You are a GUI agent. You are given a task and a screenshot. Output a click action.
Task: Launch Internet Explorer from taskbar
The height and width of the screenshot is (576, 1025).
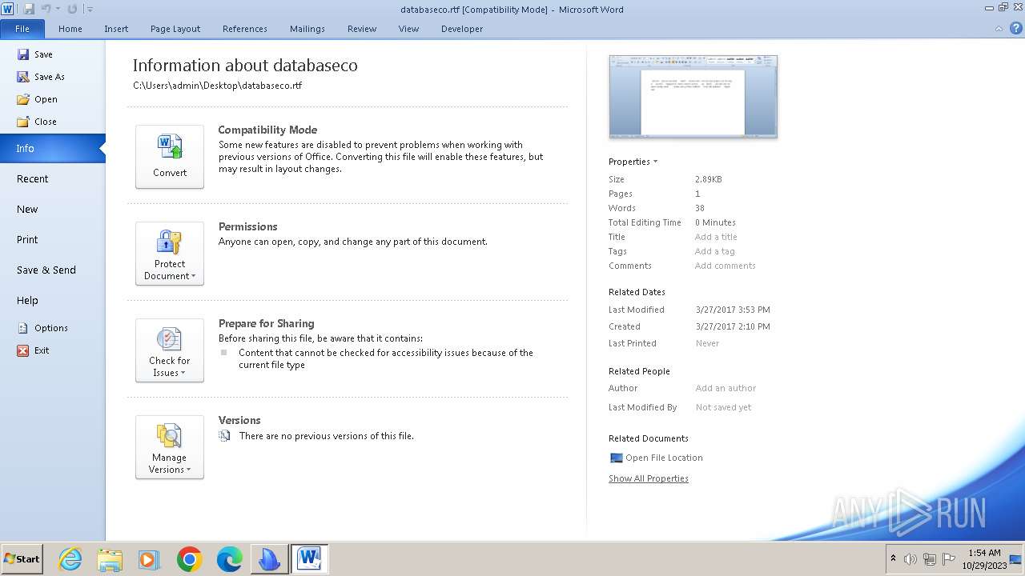[x=70, y=559]
